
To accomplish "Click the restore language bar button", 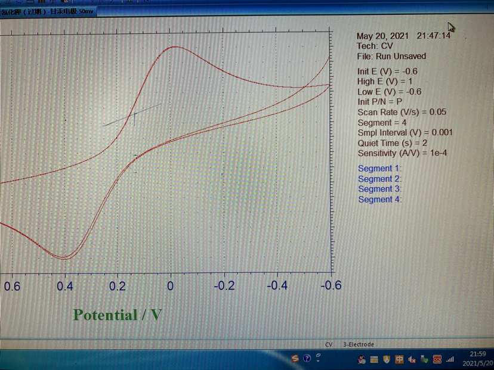I will (x=318, y=355).
